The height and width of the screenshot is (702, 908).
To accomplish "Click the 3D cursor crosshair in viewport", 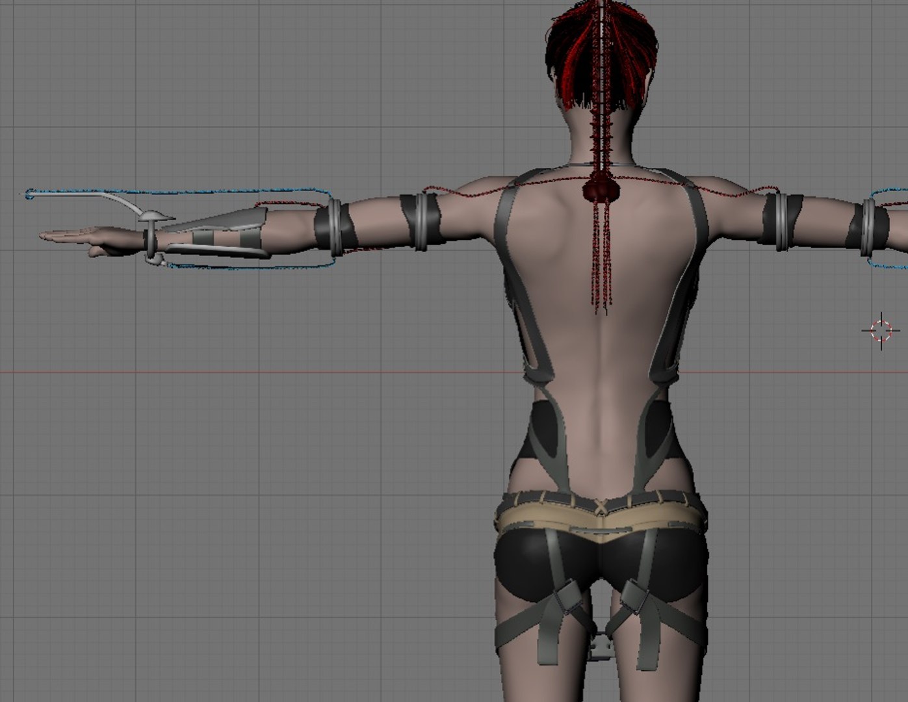I will (x=881, y=331).
